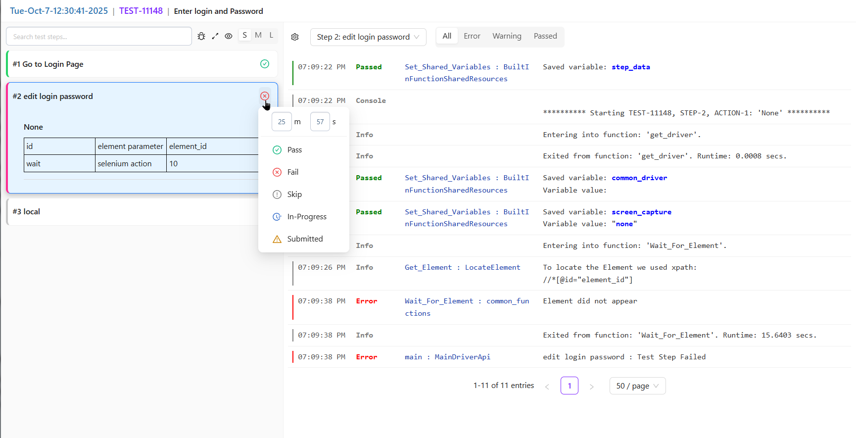Show only Warning log entries
The image size is (856, 438).
pos(507,36)
